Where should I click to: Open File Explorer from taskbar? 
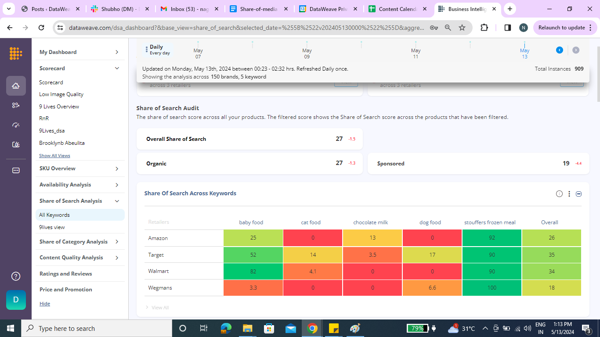click(x=248, y=328)
